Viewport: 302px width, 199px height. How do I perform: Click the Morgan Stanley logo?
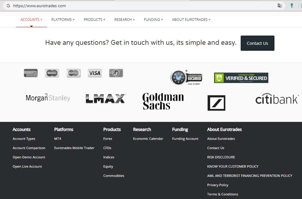[x=48, y=98]
